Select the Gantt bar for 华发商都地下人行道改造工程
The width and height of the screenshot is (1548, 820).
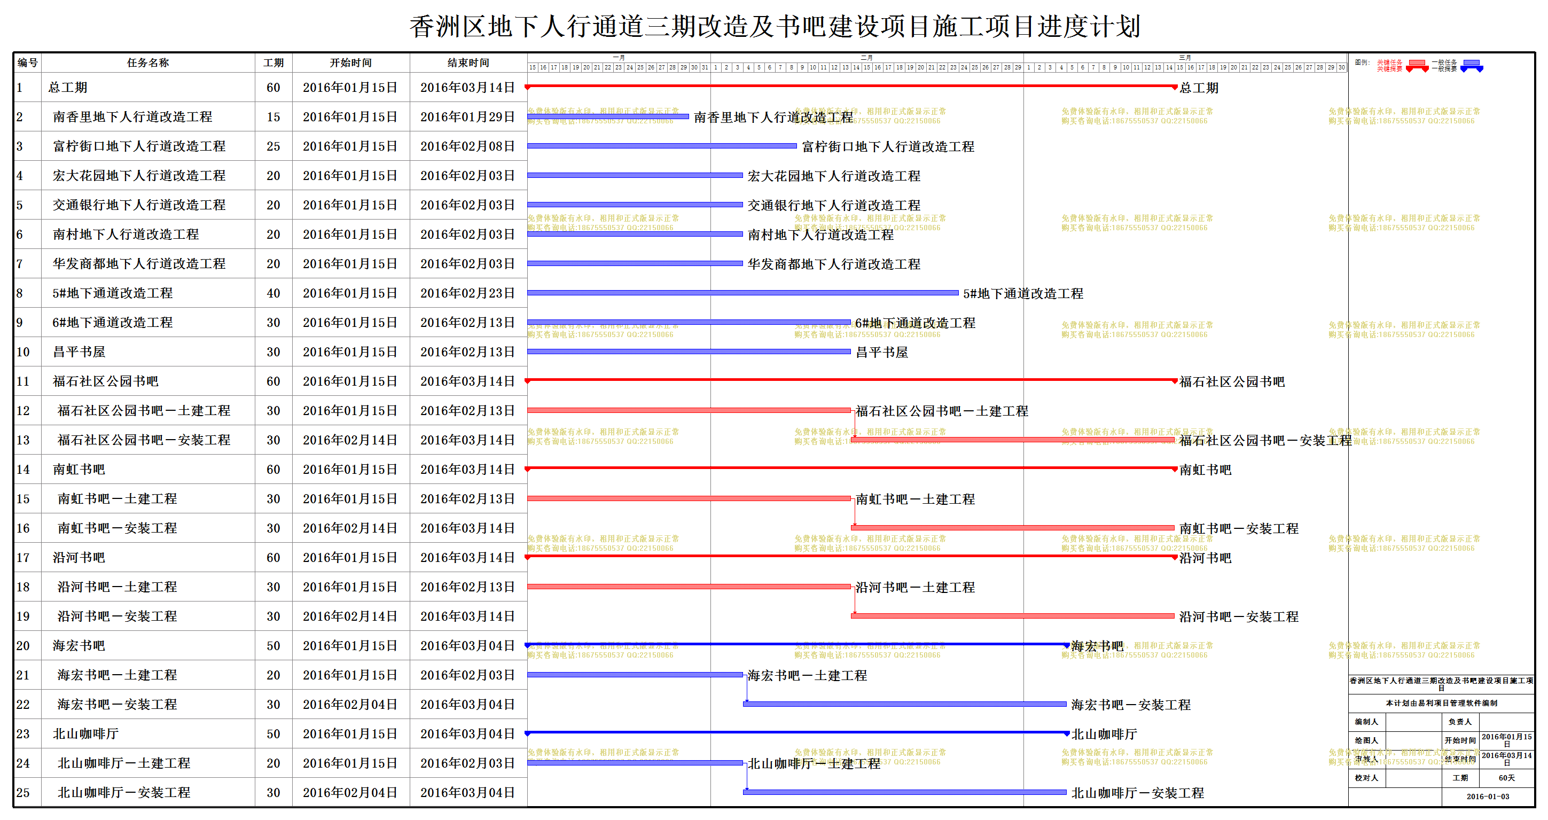click(635, 263)
